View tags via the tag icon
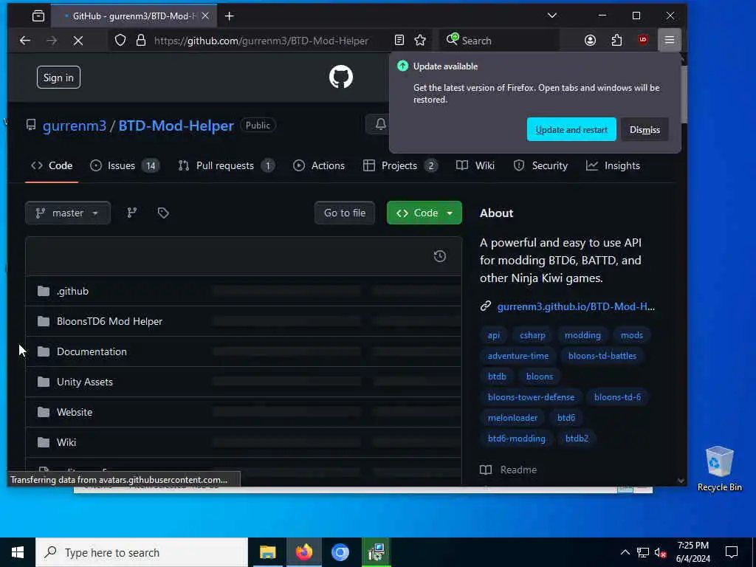 (163, 213)
